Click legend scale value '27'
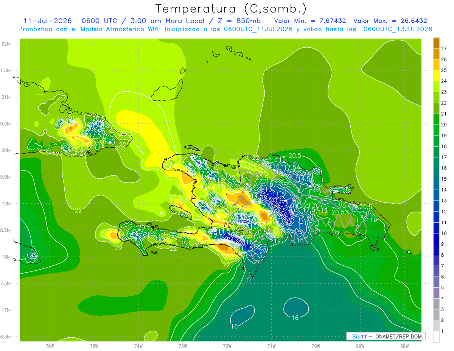The height and width of the screenshot is (351, 454). click(x=444, y=48)
